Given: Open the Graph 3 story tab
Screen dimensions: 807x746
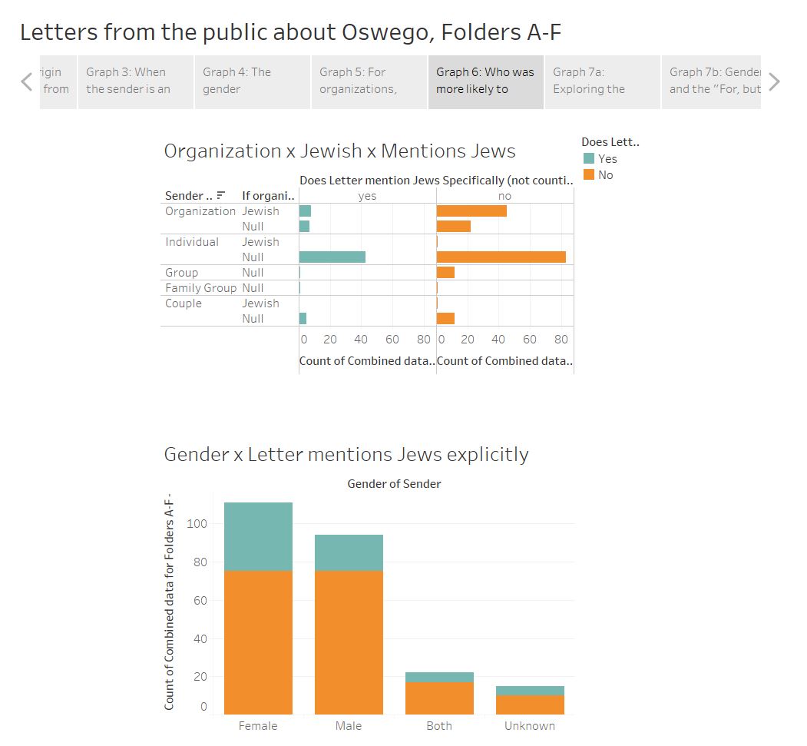Looking at the screenshot, I should click(135, 81).
